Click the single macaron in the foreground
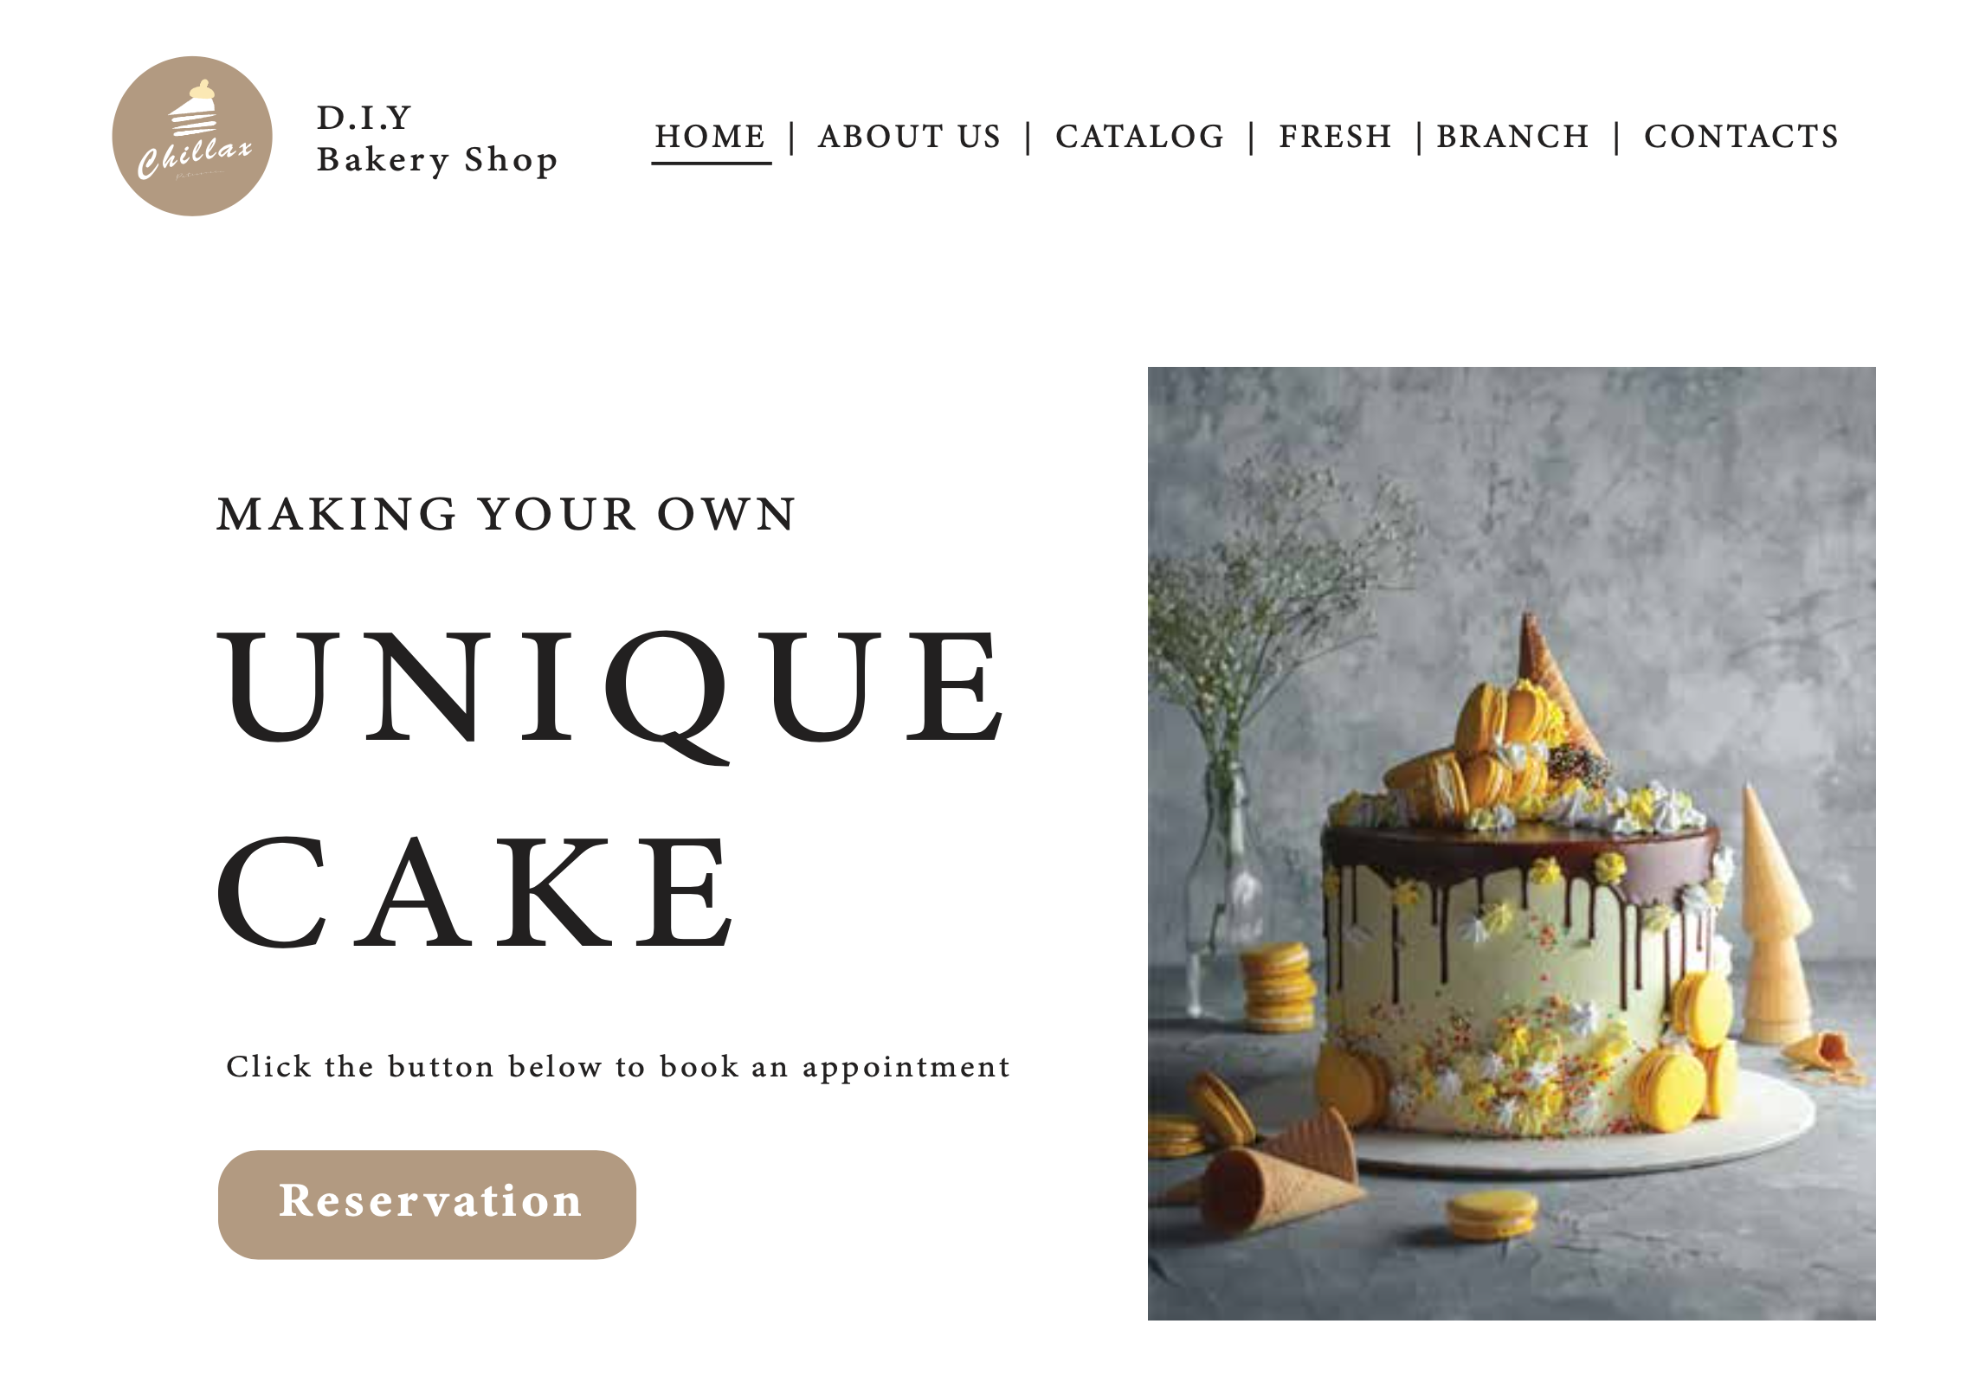The width and height of the screenshot is (1979, 1388). (1492, 1213)
